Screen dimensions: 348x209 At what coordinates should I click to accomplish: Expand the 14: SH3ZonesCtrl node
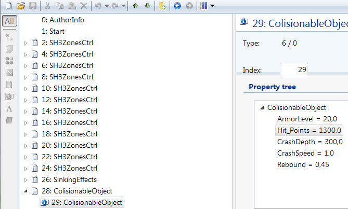click(x=25, y=112)
